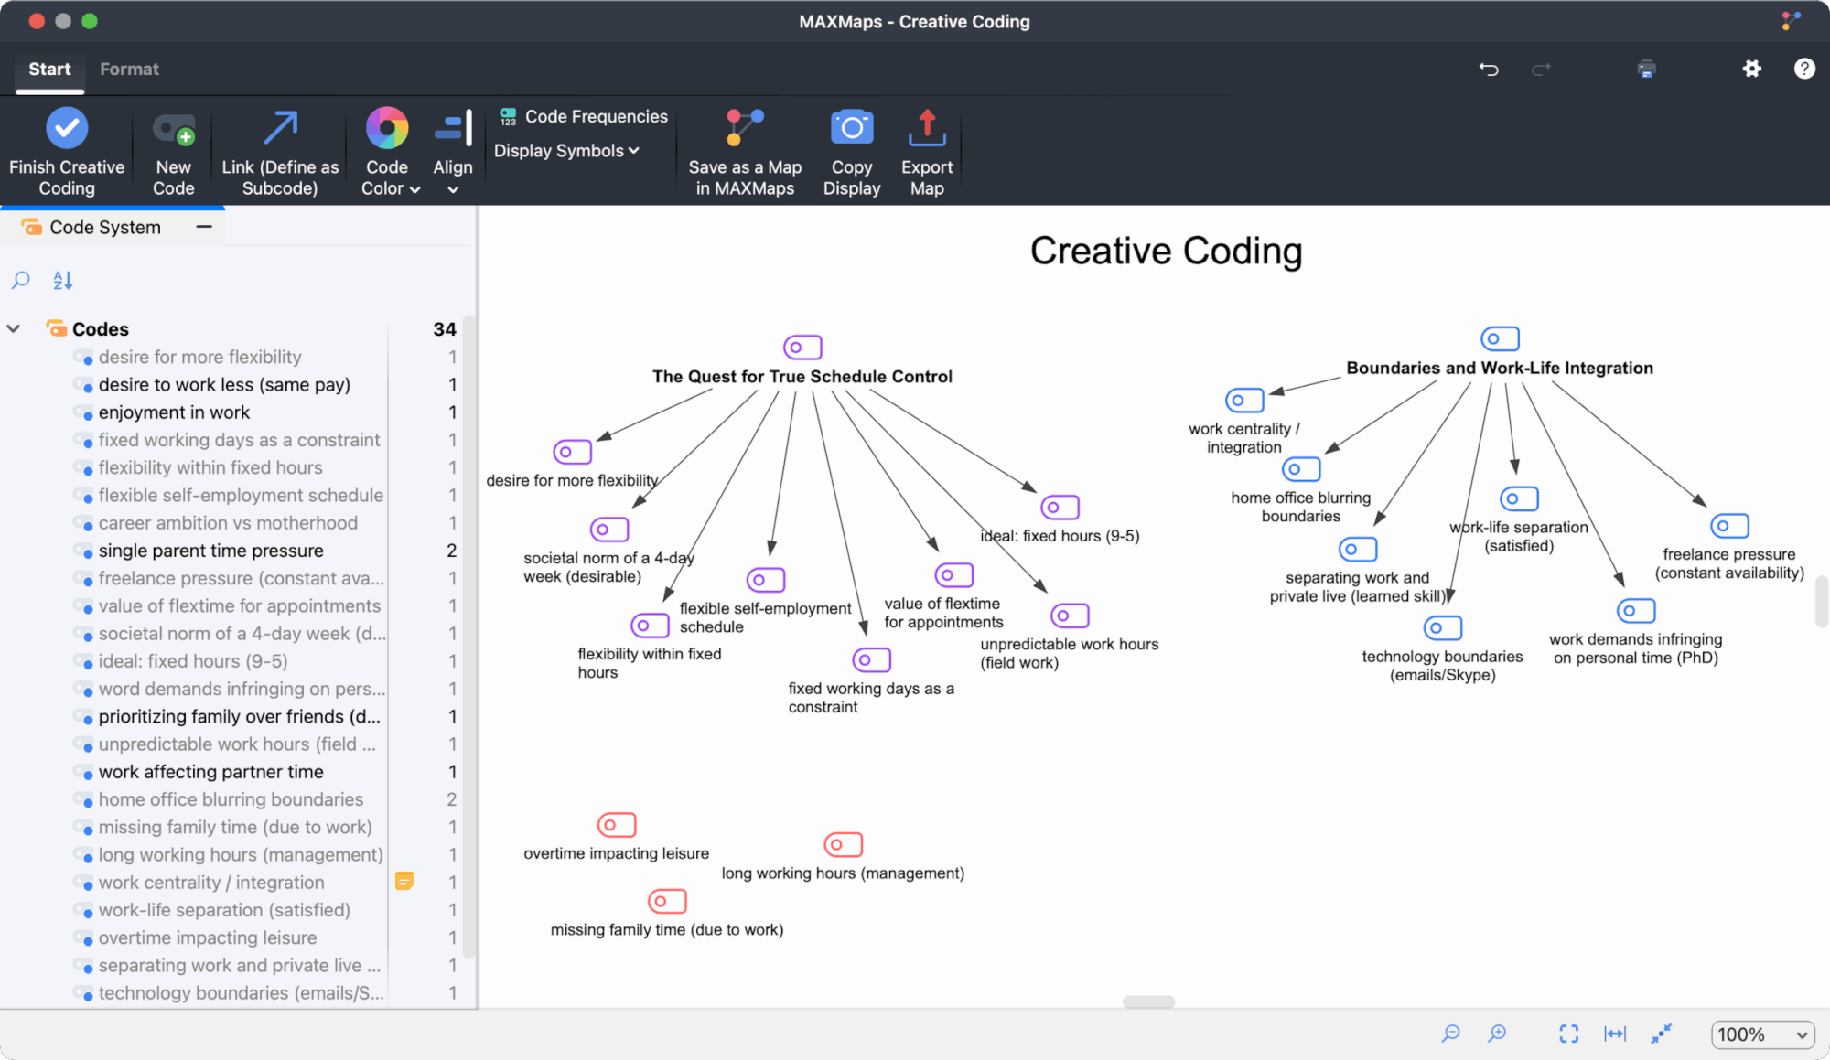
Task: Select 'long working hours (management)' red symbol
Action: tap(843, 845)
